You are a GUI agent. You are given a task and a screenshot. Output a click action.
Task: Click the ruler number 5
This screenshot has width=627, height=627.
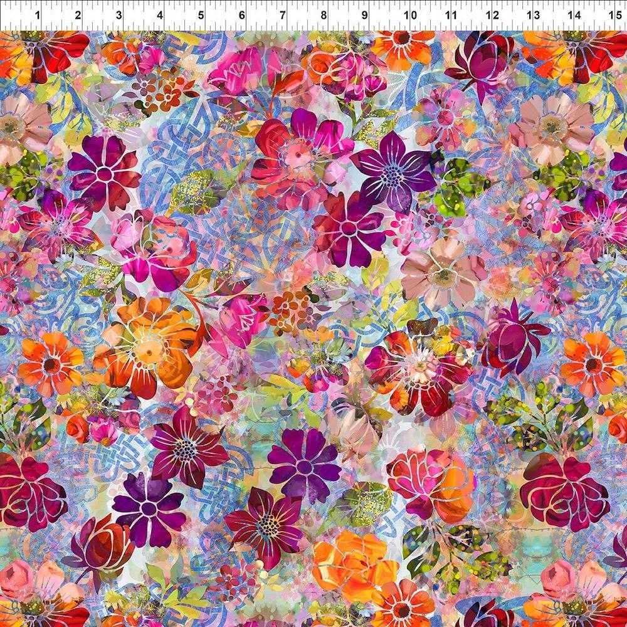pyautogui.click(x=201, y=15)
